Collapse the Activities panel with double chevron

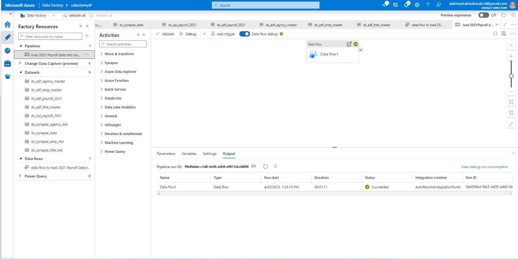coord(144,35)
